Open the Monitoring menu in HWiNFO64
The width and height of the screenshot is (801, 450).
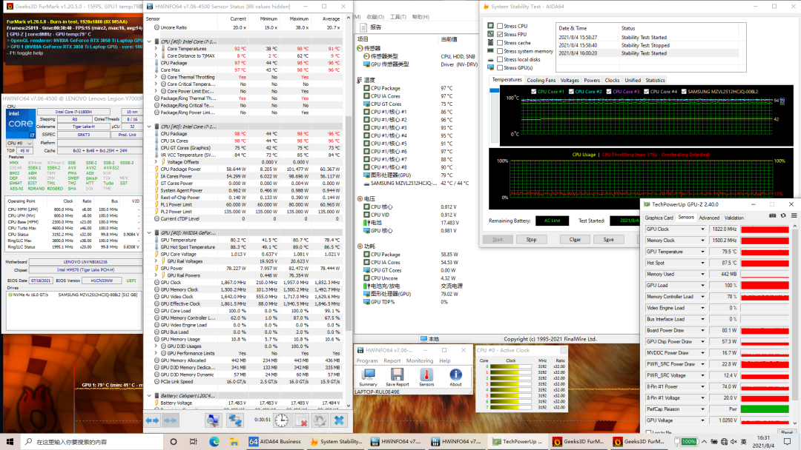pos(419,360)
